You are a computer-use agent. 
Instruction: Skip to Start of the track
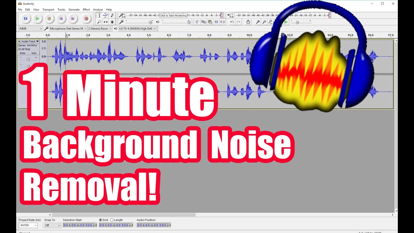pyautogui.click(x=61, y=19)
